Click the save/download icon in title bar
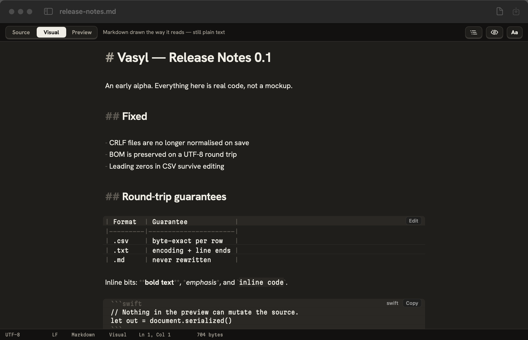Image resolution: width=528 pixels, height=340 pixels. (516, 12)
